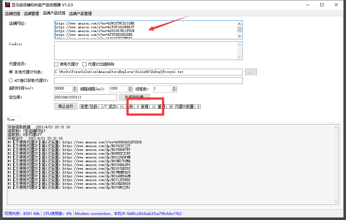Click the 停止运行 button
346x220 pixels.
coord(66,106)
